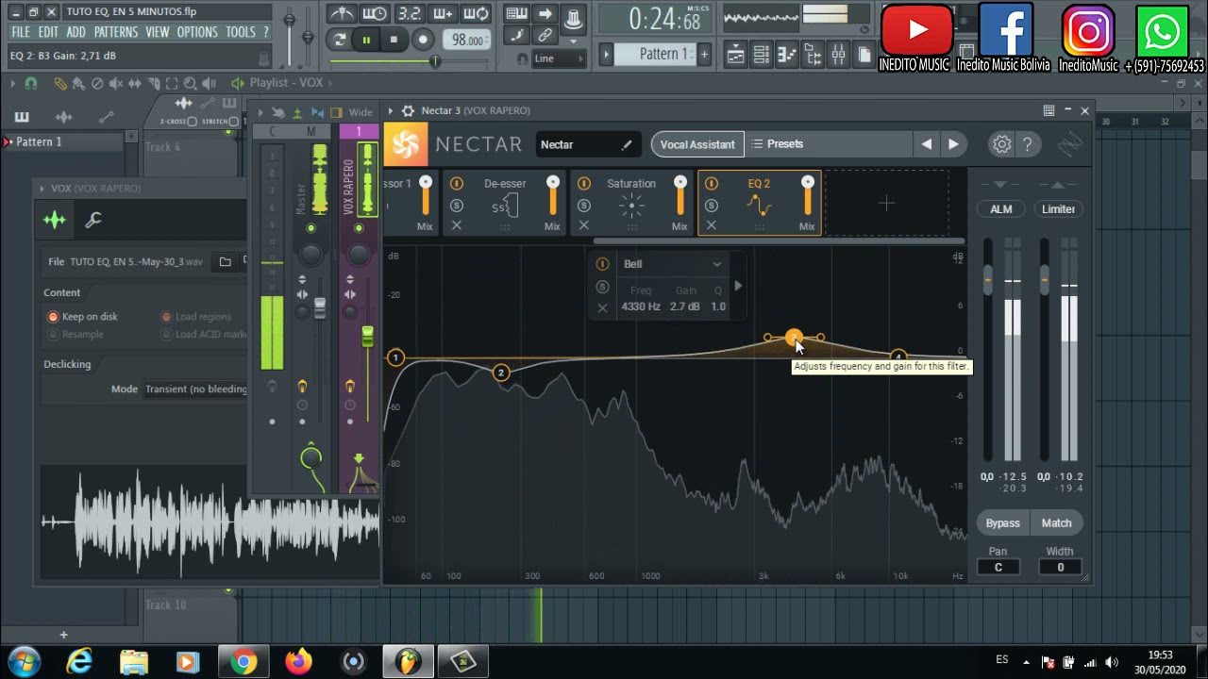Go to next Nectar preset arrow
The width and height of the screenshot is (1208, 679).
[x=953, y=144]
